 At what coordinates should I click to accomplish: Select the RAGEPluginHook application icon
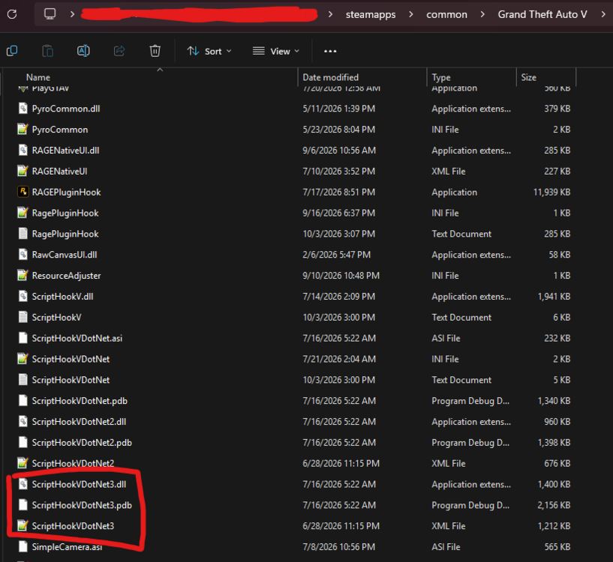[23, 192]
